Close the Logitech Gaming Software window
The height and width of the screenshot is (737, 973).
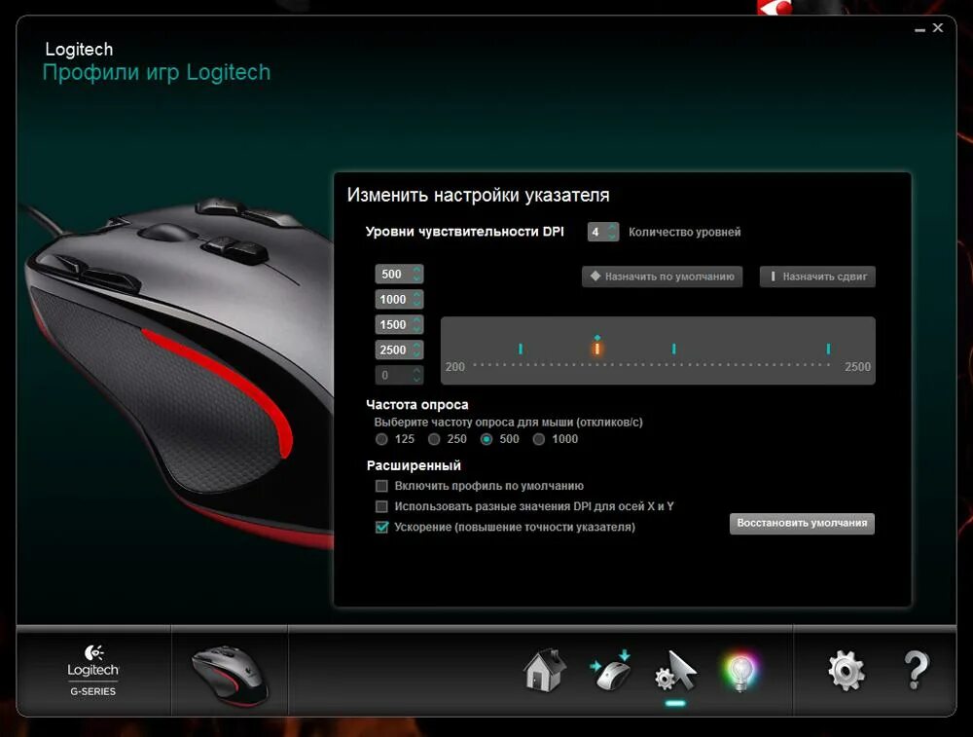coord(938,27)
